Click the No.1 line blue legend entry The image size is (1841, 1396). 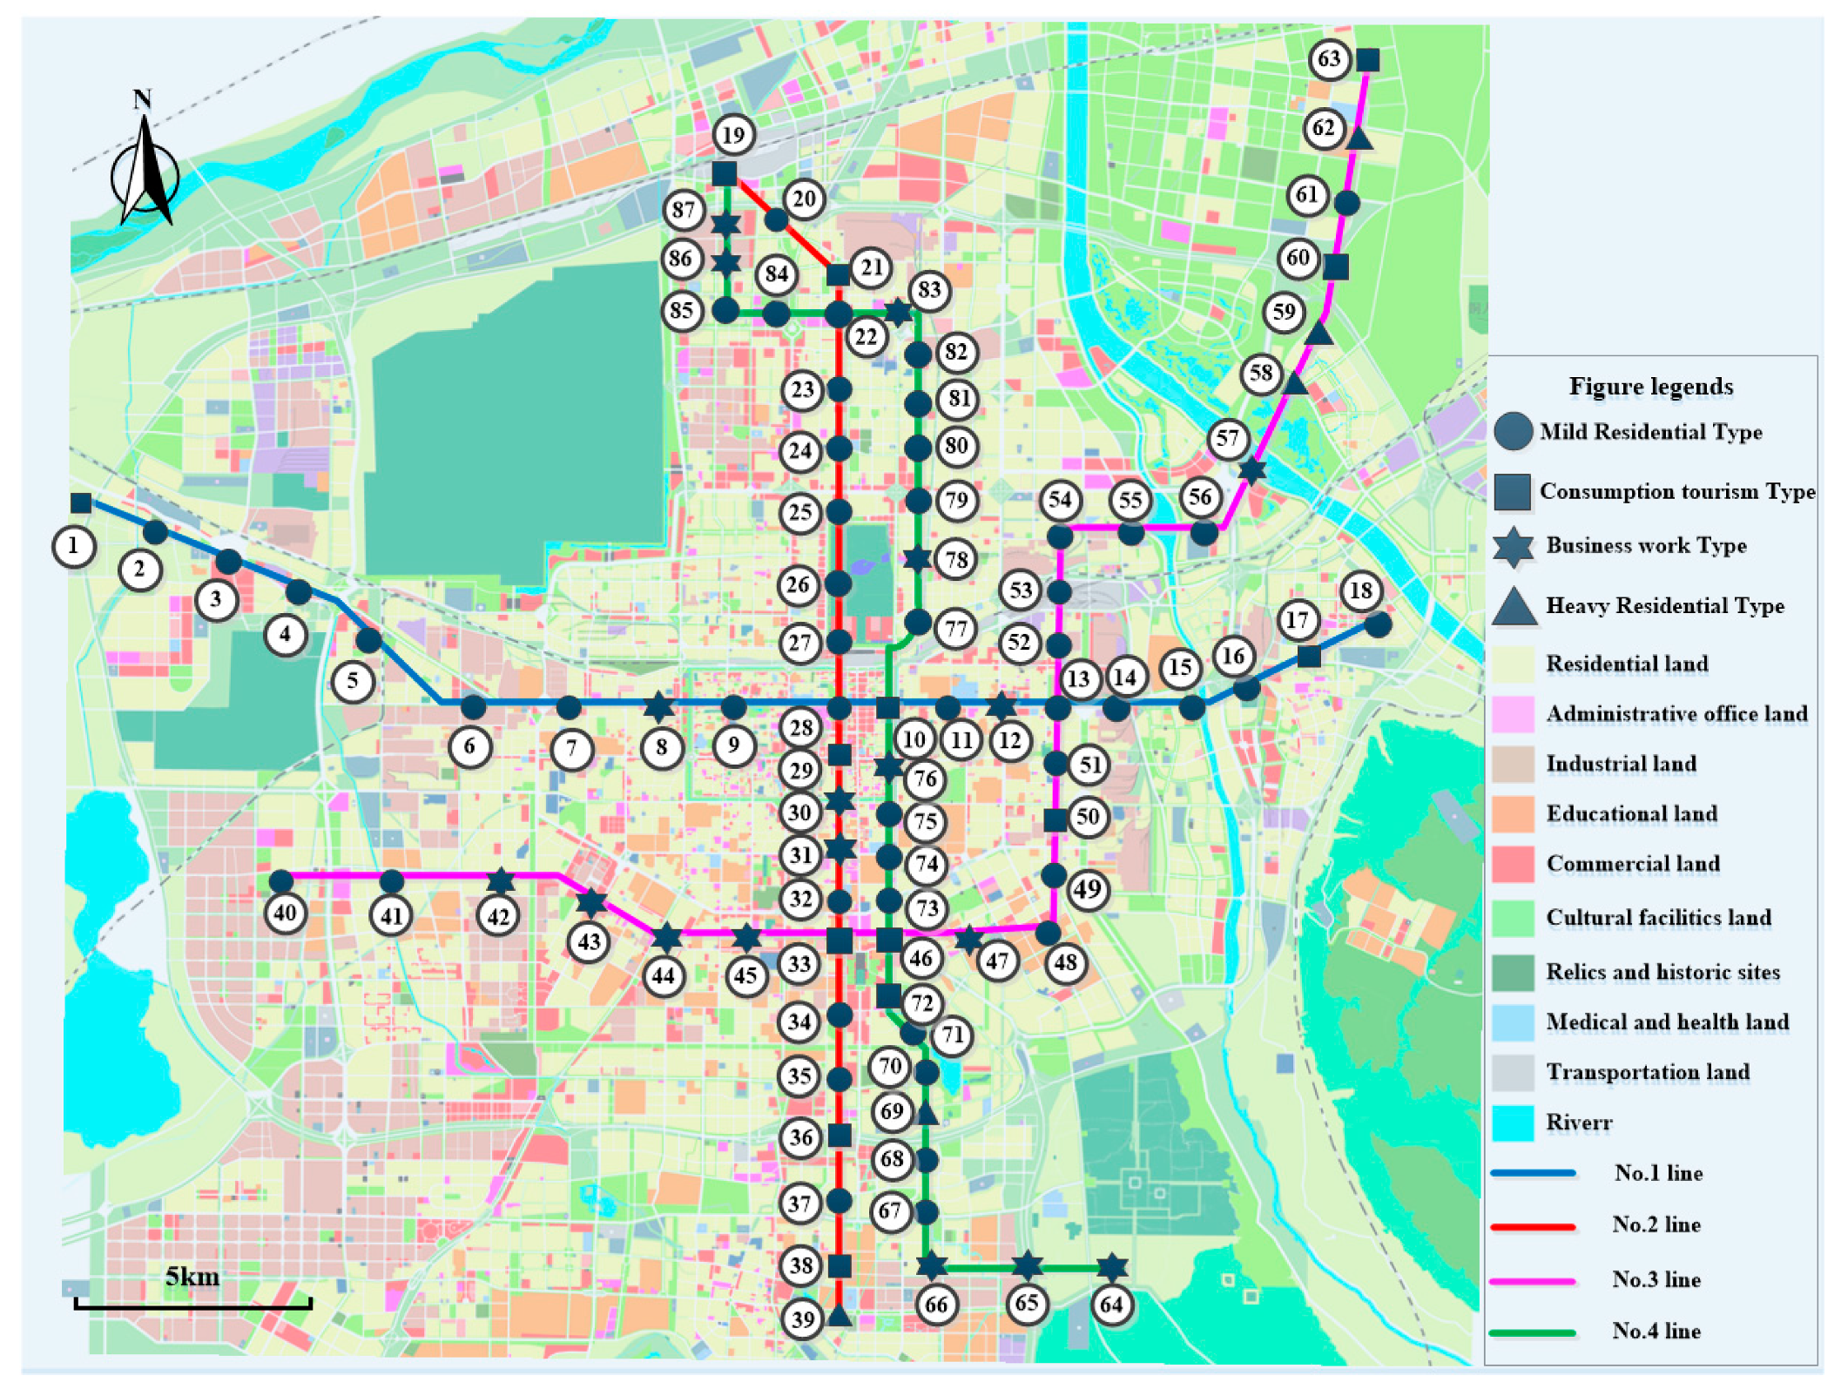click(1534, 1173)
